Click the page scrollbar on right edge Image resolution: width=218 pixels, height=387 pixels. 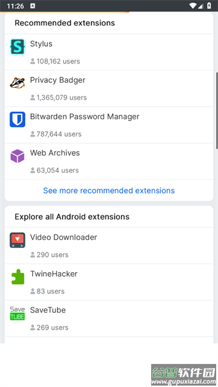pos(217,111)
